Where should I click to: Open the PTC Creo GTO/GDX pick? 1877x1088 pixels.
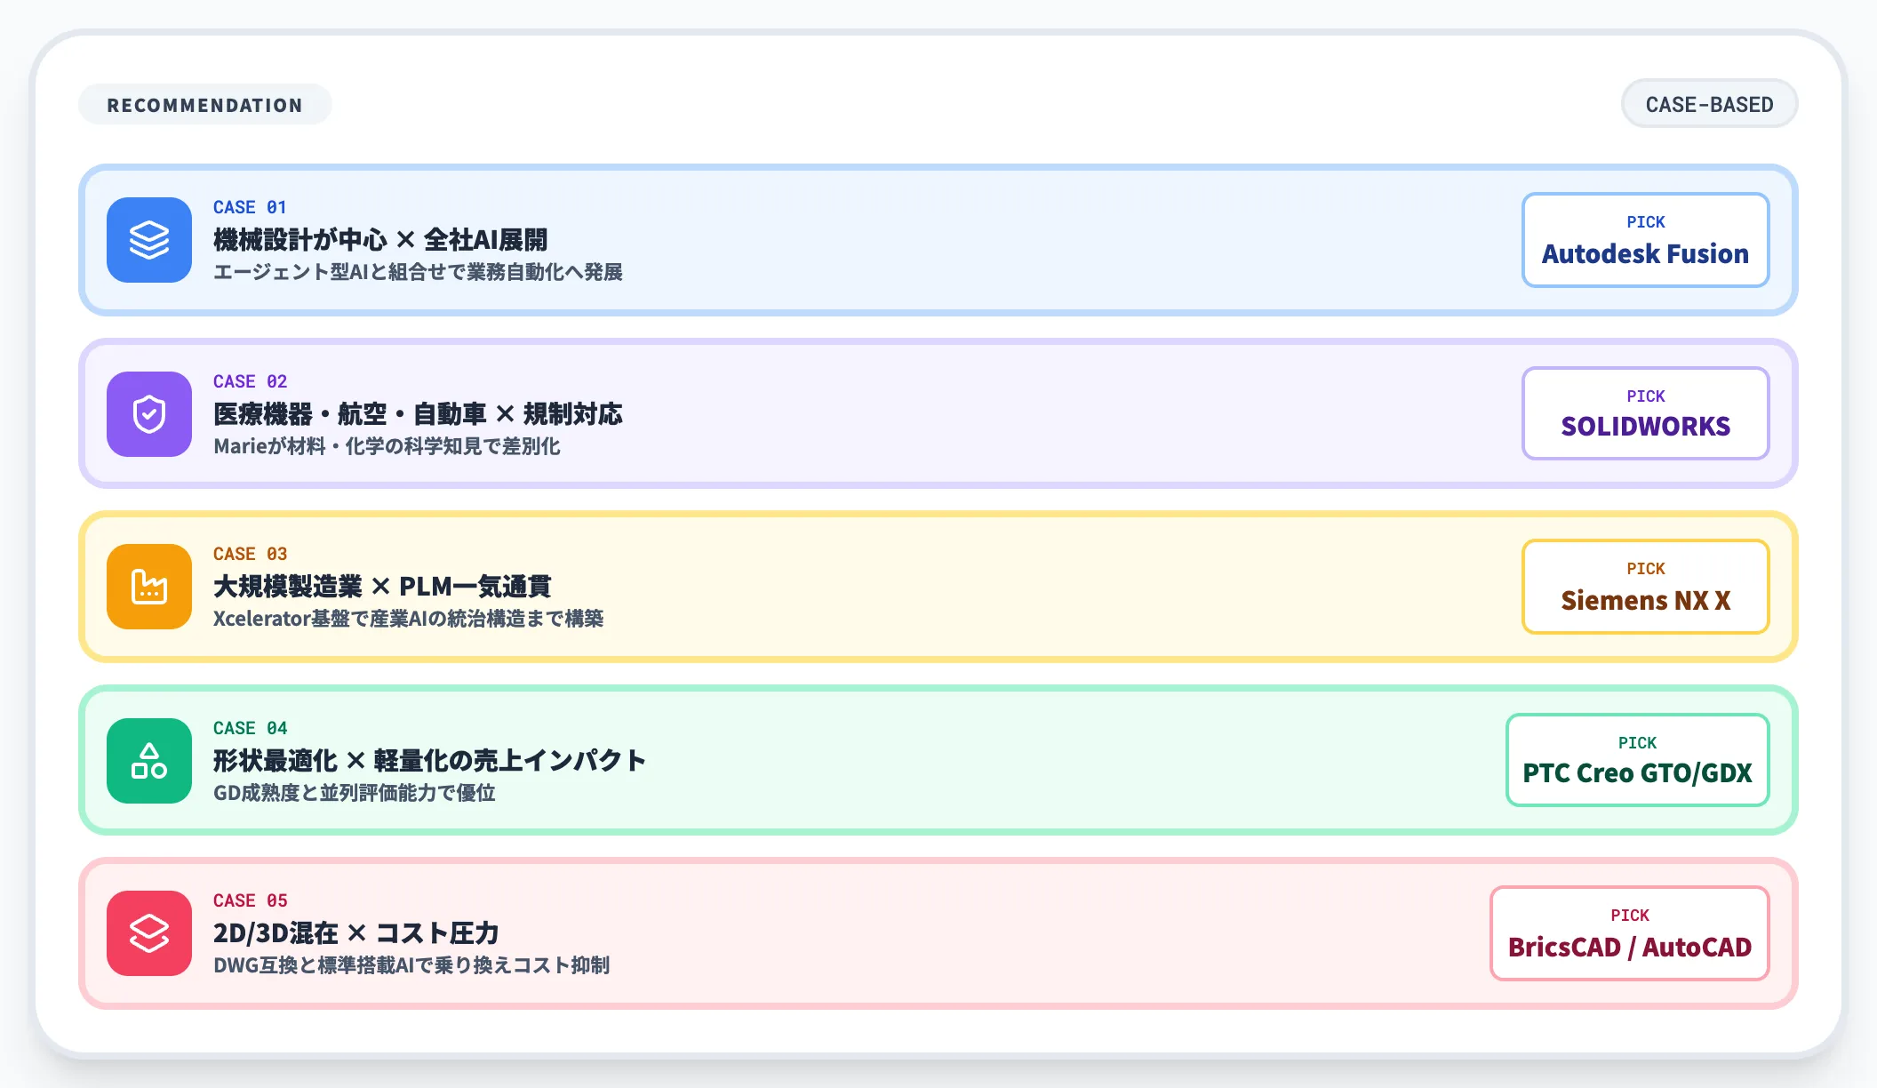[1637, 759]
